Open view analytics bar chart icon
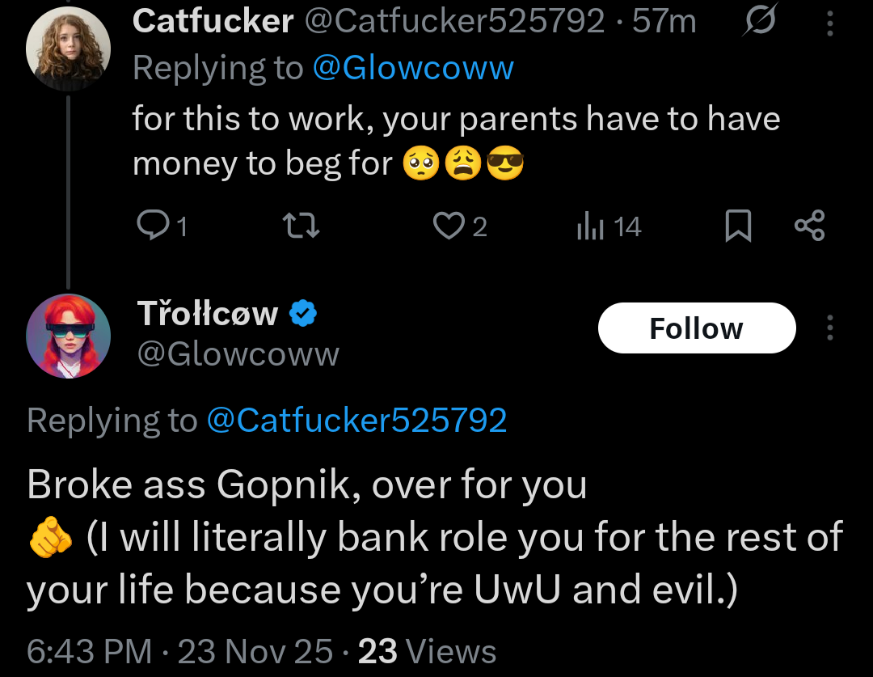The image size is (873, 677). pos(588,226)
